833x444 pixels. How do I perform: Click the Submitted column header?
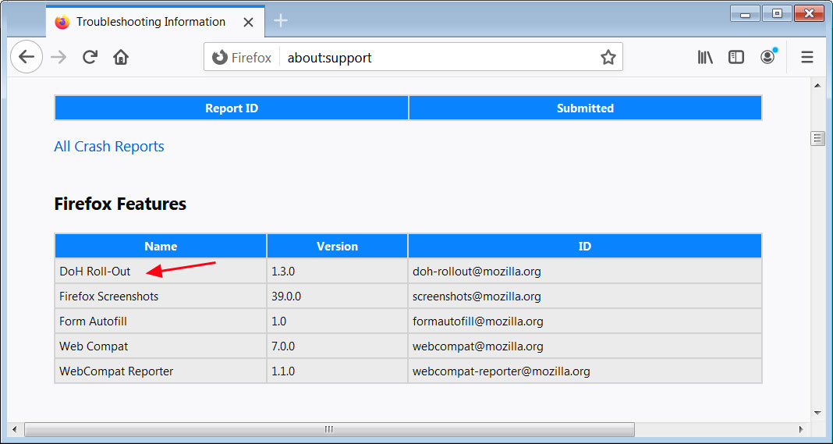[585, 108]
